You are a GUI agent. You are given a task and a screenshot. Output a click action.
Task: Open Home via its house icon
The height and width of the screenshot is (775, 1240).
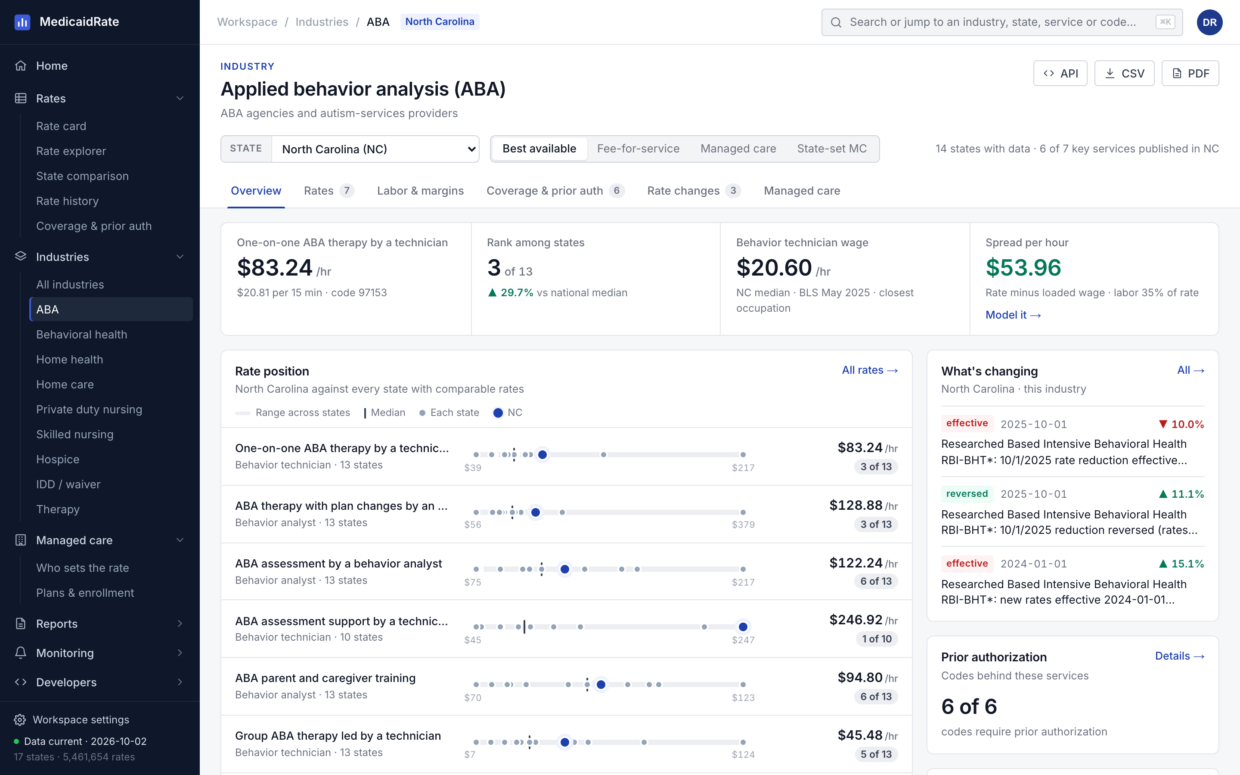point(21,65)
